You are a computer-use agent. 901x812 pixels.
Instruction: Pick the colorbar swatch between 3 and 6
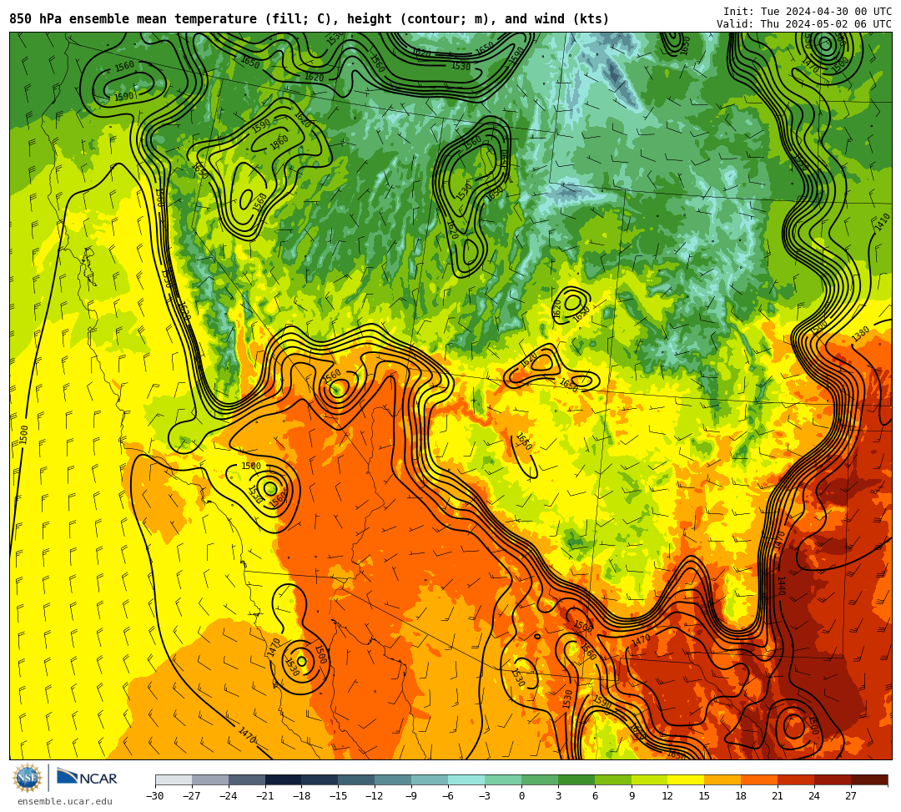pos(576,779)
